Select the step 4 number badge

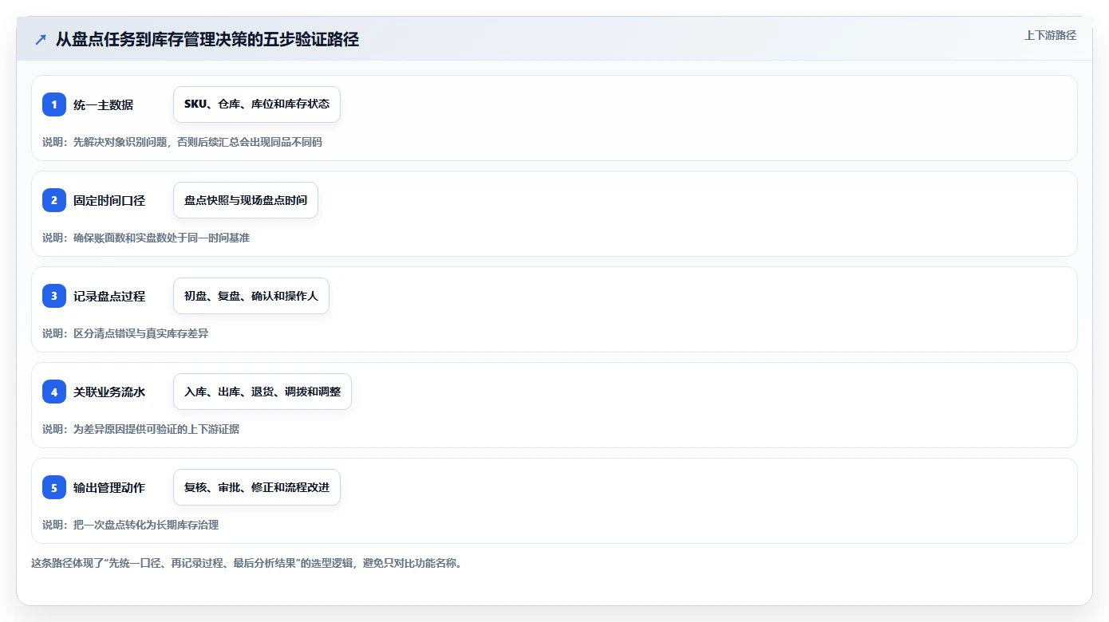tap(54, 392)
